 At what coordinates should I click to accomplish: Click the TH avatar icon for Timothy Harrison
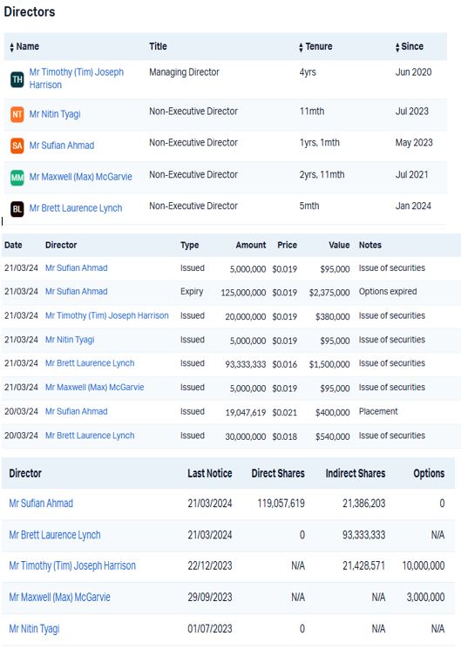point(17,79)
